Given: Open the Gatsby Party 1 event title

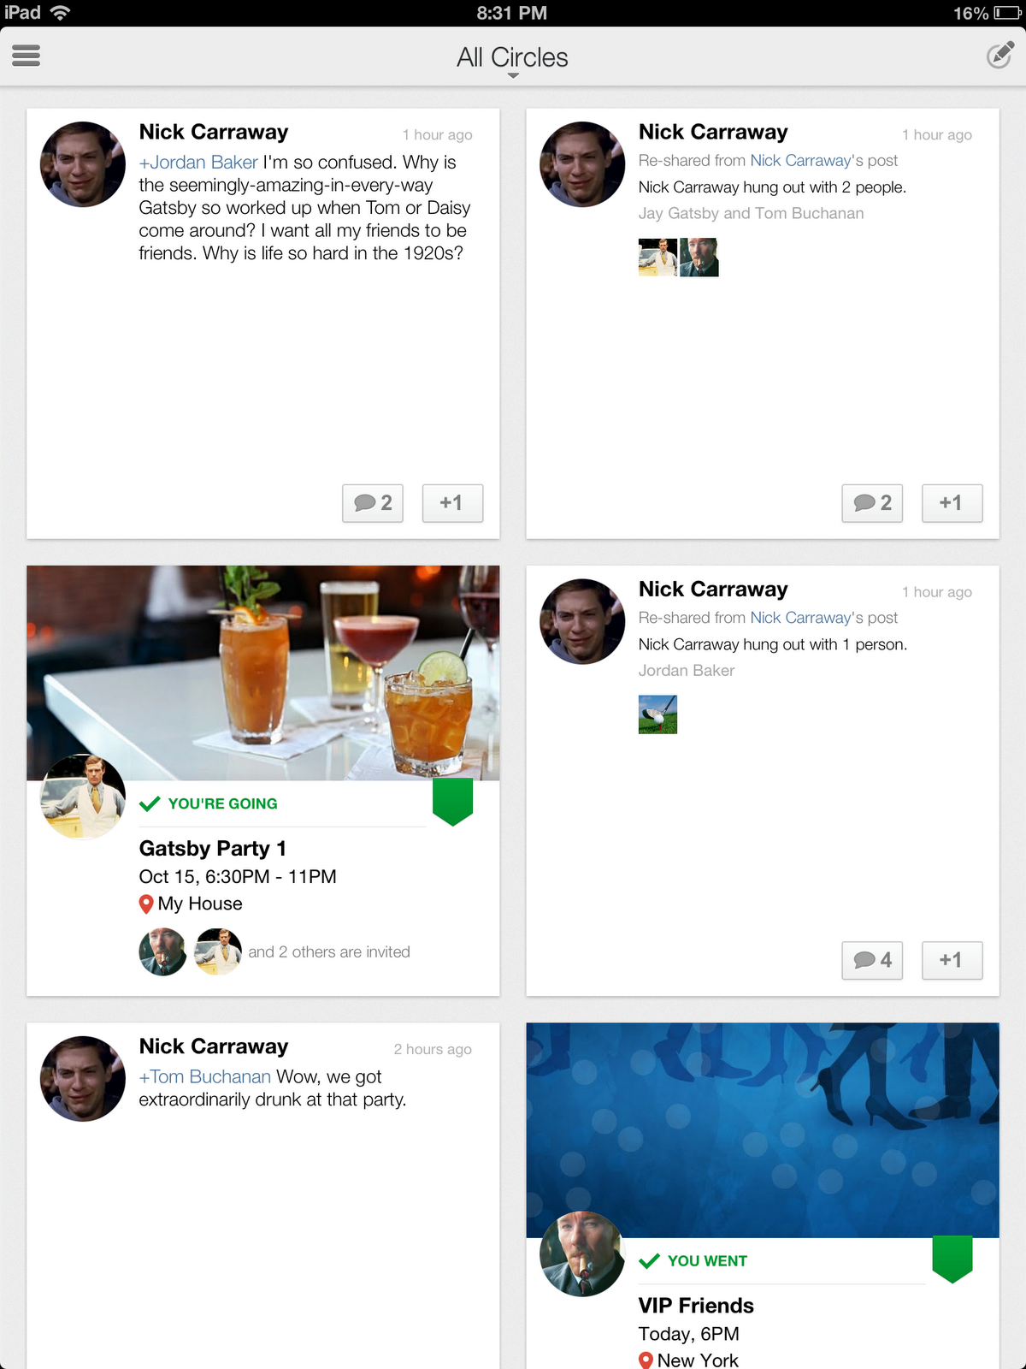Looking at the screenshot, I should click(213, 849).
